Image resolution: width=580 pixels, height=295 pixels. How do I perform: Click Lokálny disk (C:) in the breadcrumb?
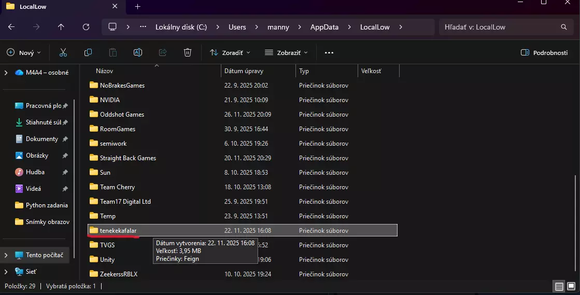tap(181, 27)
